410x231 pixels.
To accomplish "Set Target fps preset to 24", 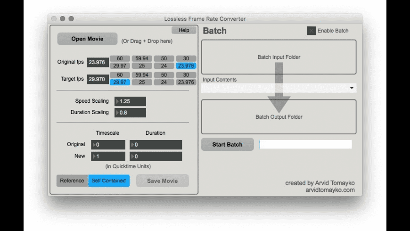I will (164, 82).
